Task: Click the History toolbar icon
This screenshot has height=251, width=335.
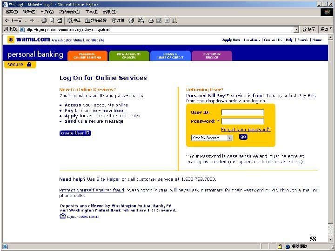Action: tap(131, 20)
